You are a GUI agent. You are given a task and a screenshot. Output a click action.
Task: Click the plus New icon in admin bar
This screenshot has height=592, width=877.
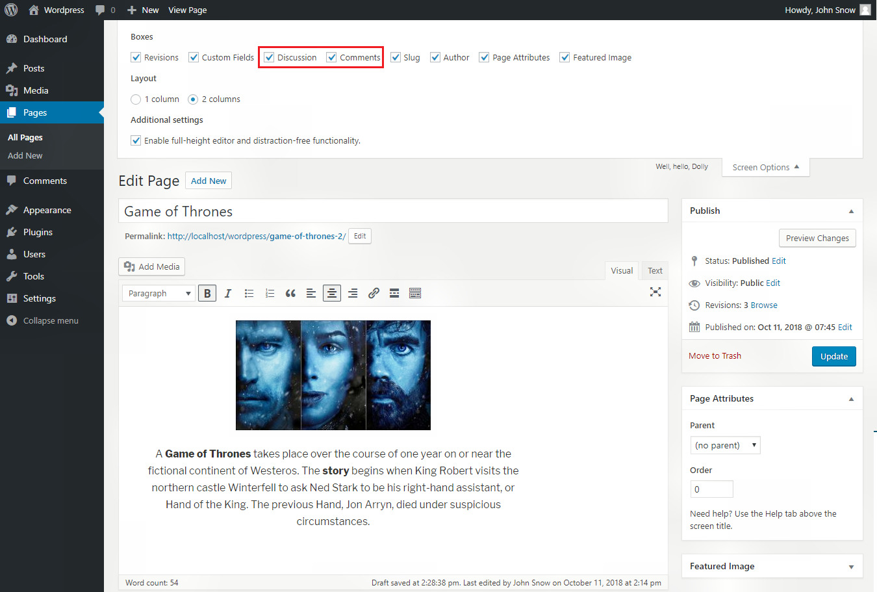(132, 10)
